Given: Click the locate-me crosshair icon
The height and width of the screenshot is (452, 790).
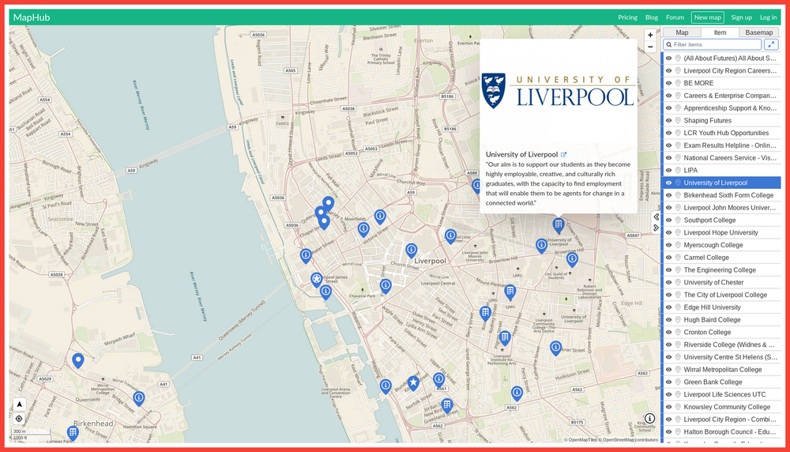Looking at the screenshot, I should coord(19,419).
